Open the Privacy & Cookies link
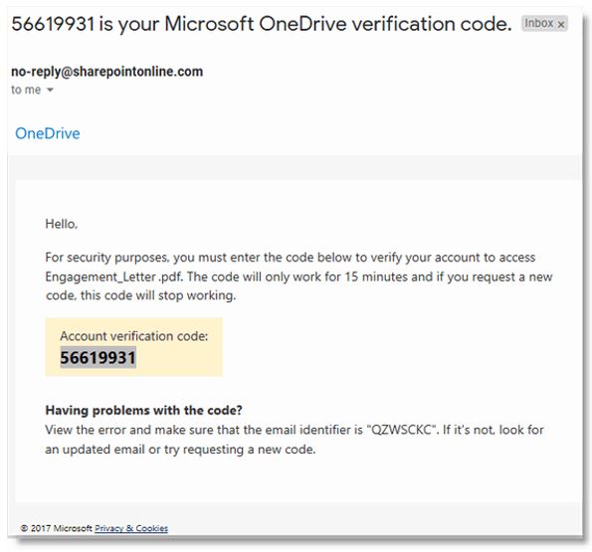The height and width of the screenshot is (552, 592). click(131, 528)
